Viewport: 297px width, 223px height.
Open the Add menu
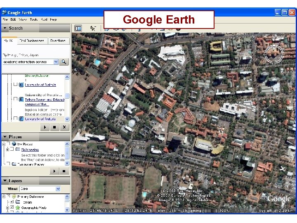tap(44, 19)
